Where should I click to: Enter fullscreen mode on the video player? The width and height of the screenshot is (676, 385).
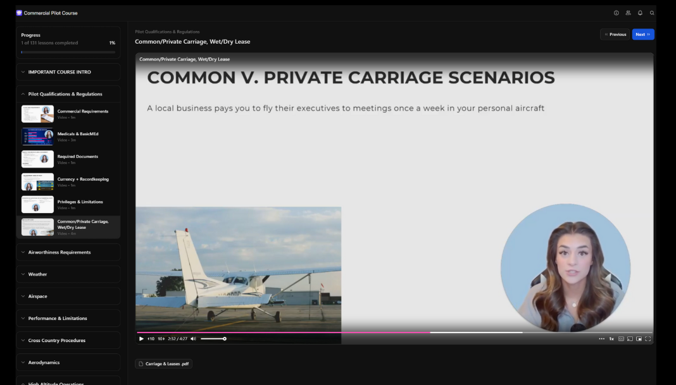coord(648,338)
